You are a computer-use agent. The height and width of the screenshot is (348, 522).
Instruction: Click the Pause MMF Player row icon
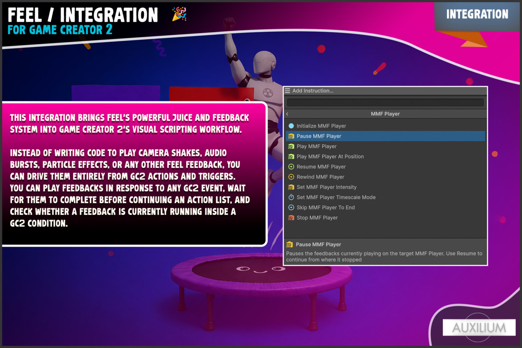coord(291,136)
